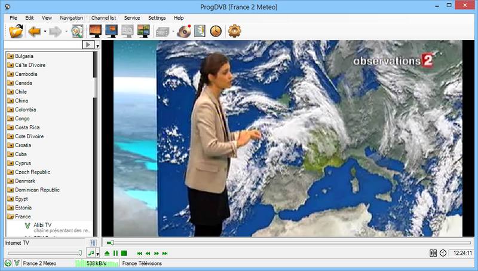Viewport: 478px width, 271px height.
Task: Select the Costa Rica folder
Action: click(x=27, y=127)
